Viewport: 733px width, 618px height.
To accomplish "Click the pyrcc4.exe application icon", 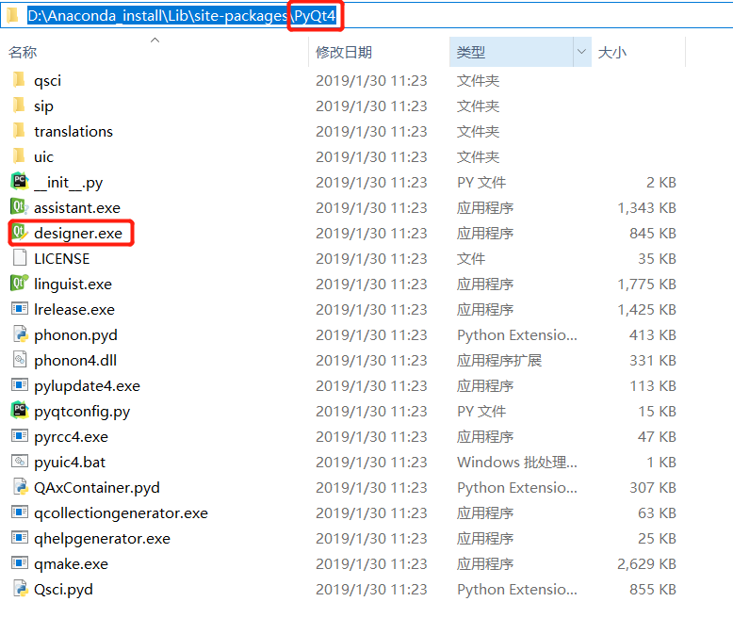I will pos(20,435).
